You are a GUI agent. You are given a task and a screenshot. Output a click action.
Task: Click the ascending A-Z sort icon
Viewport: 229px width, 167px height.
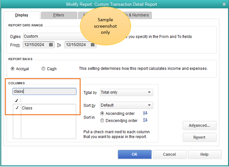coord(145,114)
